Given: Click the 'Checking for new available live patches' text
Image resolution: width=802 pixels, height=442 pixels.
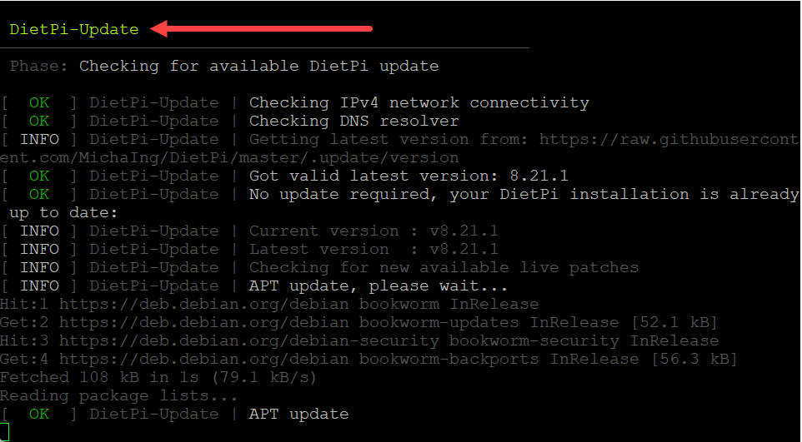Looking at the screenshot, I should (x=444, y=267).
